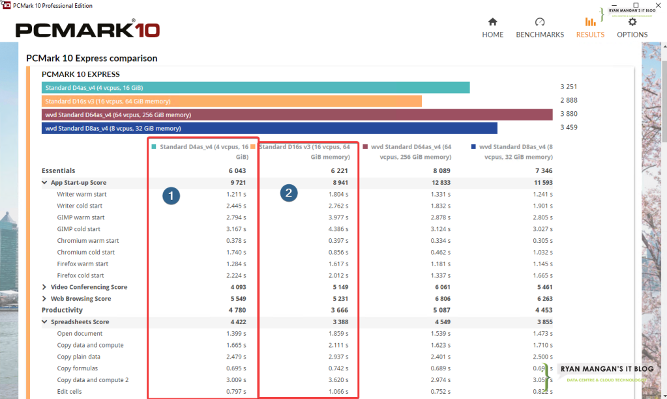Click the App Start-up score "9 721"
The width and height of the screenshot is (667, 399).
[x=238, y=182]
